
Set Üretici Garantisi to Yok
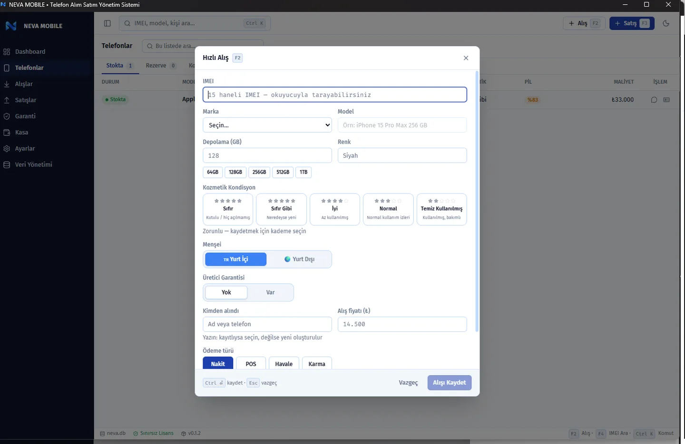tap(226, 292)
